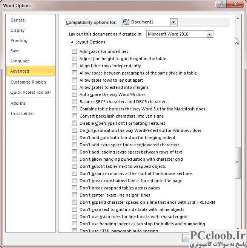The width and height of the screenshot is (247, 248).
Task: Enable Don't add automatic tab stop for hanging indent
Action: pos(74,138)
